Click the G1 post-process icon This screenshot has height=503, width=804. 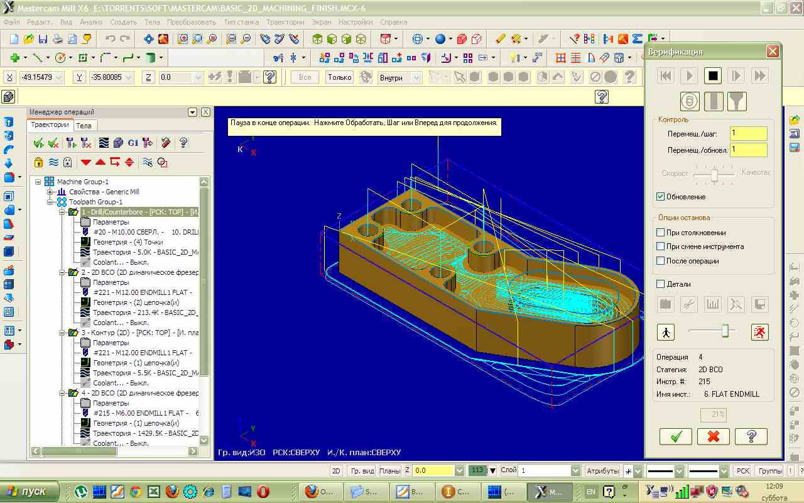tap(133, 143)
